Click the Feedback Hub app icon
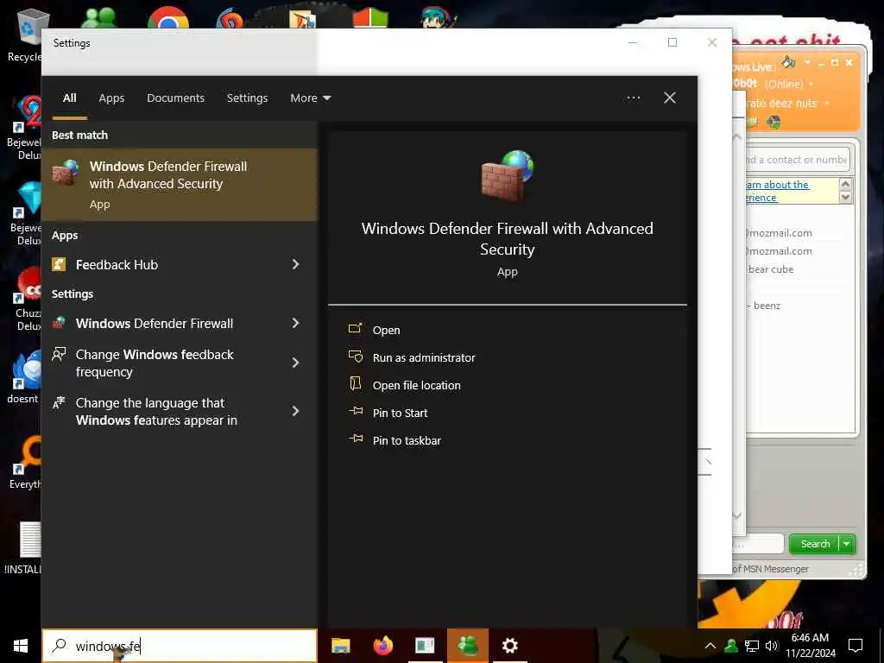Screen dimensions: 884x663 pos(60,264)
